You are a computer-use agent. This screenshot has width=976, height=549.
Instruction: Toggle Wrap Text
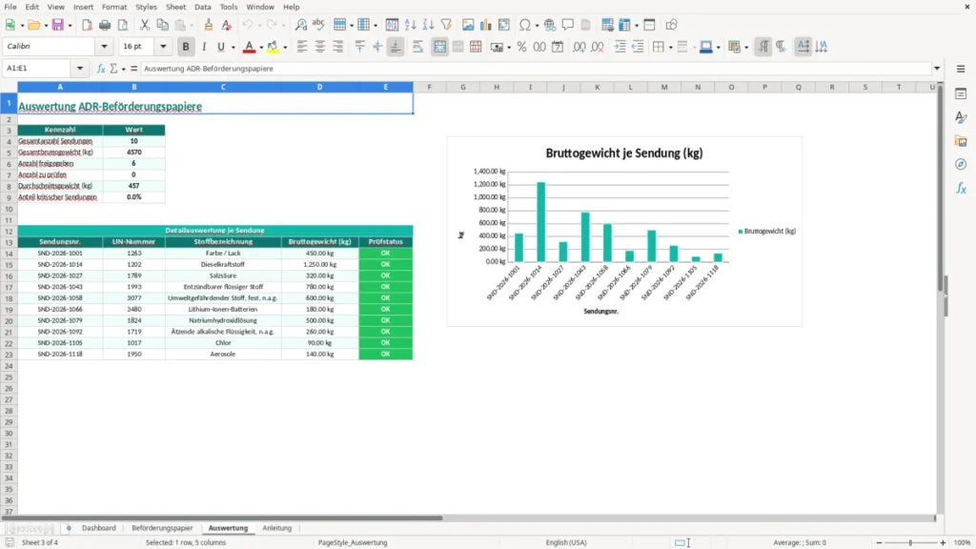point(417,47)
